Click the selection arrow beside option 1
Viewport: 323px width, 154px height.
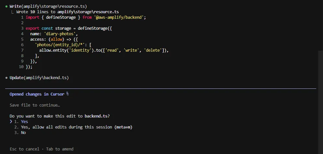[11, 122]
